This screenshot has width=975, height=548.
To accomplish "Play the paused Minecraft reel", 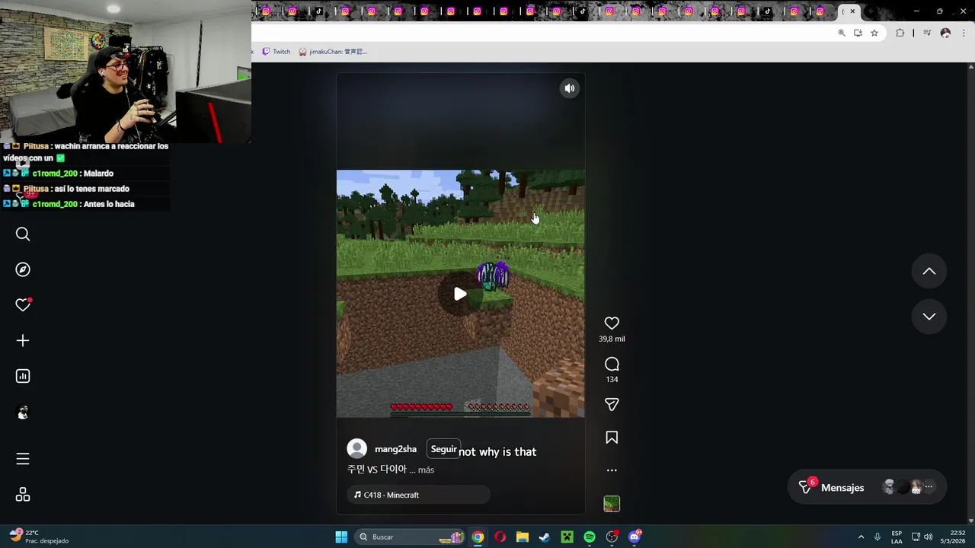I will pos(460,294).
